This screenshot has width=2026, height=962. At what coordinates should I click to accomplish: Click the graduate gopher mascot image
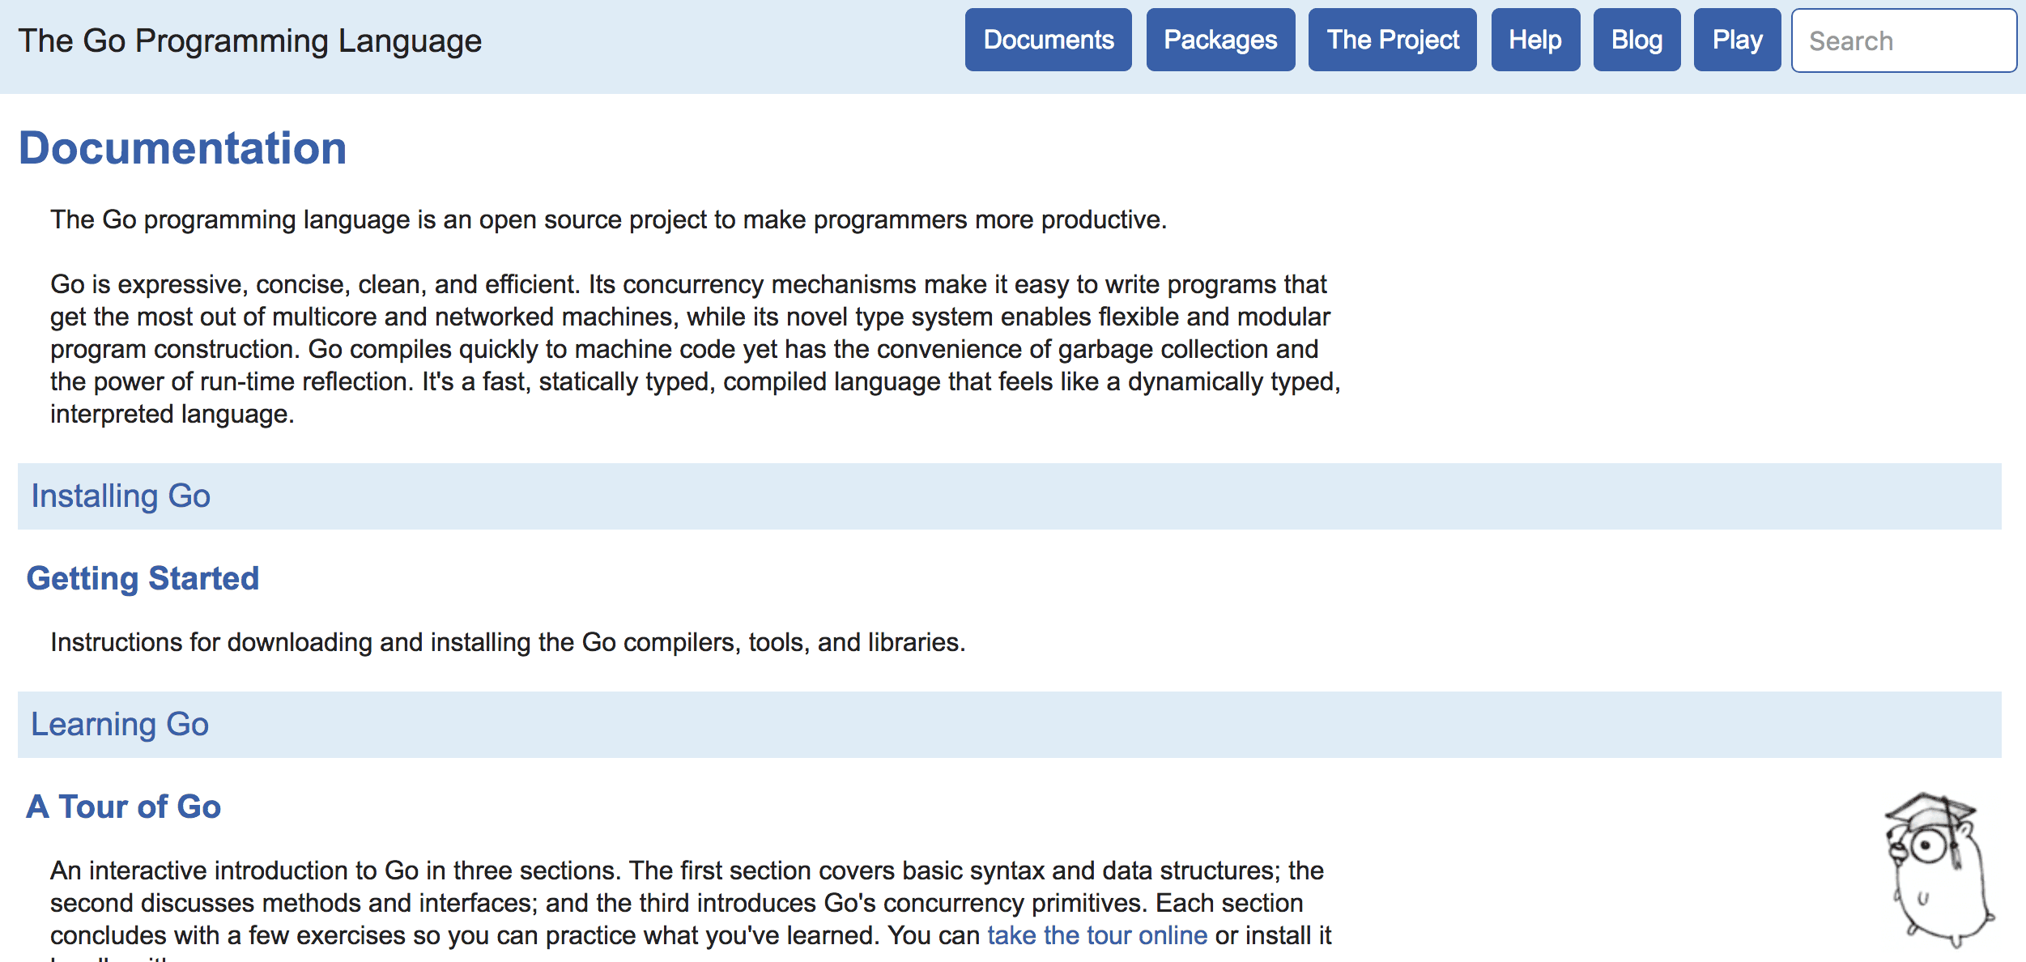1939,869
